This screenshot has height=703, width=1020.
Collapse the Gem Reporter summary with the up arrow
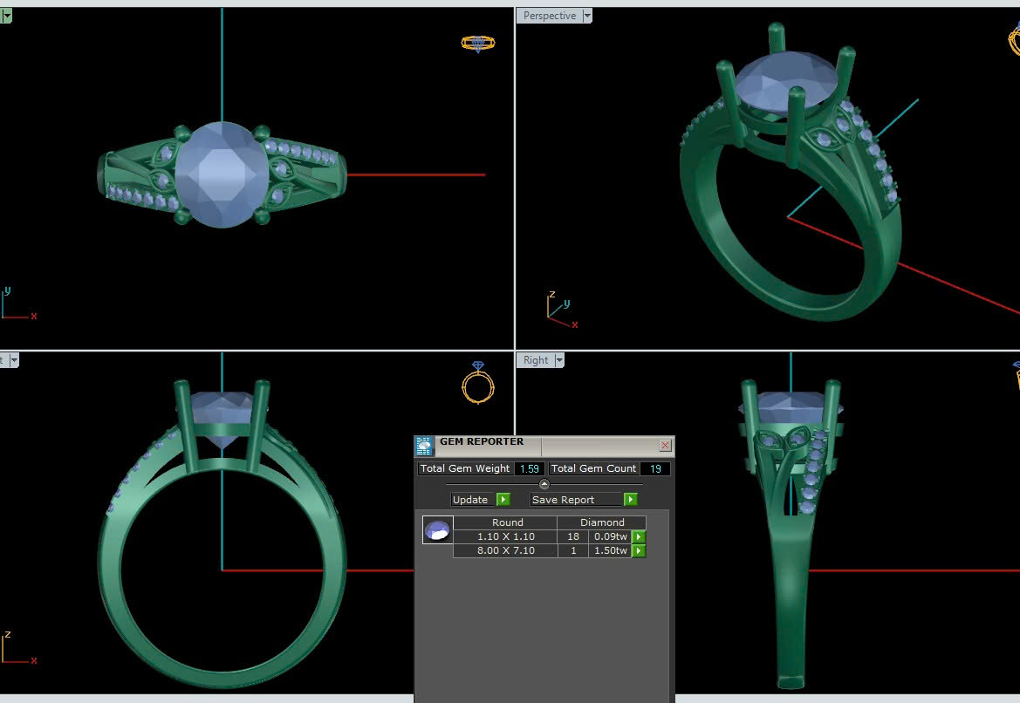click(544, 484)
